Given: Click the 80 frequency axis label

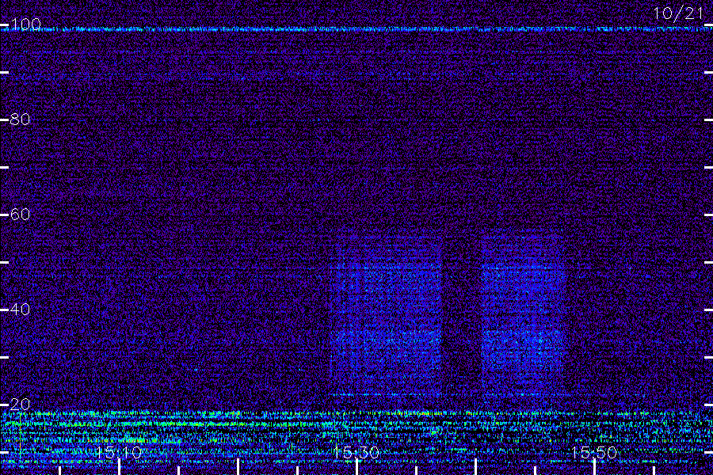Looking at the screenshot, I should pos(20,119).
